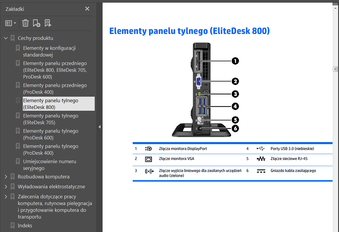Expand the Wyładowania elektrostatyczne section
Image resolution: width=339 pixels, height=232 pixels.
point(6,187)
